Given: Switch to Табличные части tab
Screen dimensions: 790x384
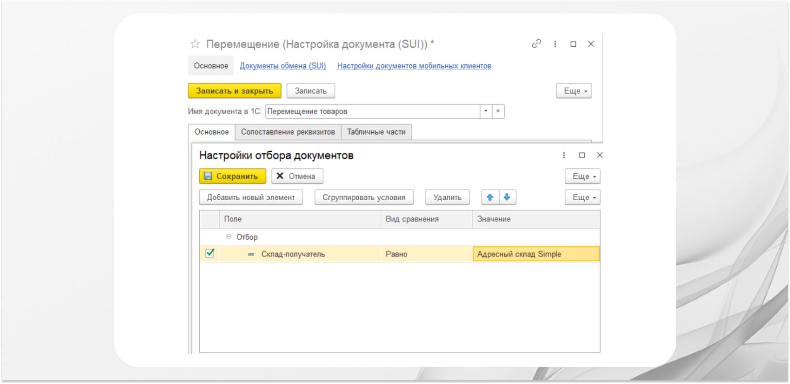Looking at the screenshot, I should pos(376,132).
